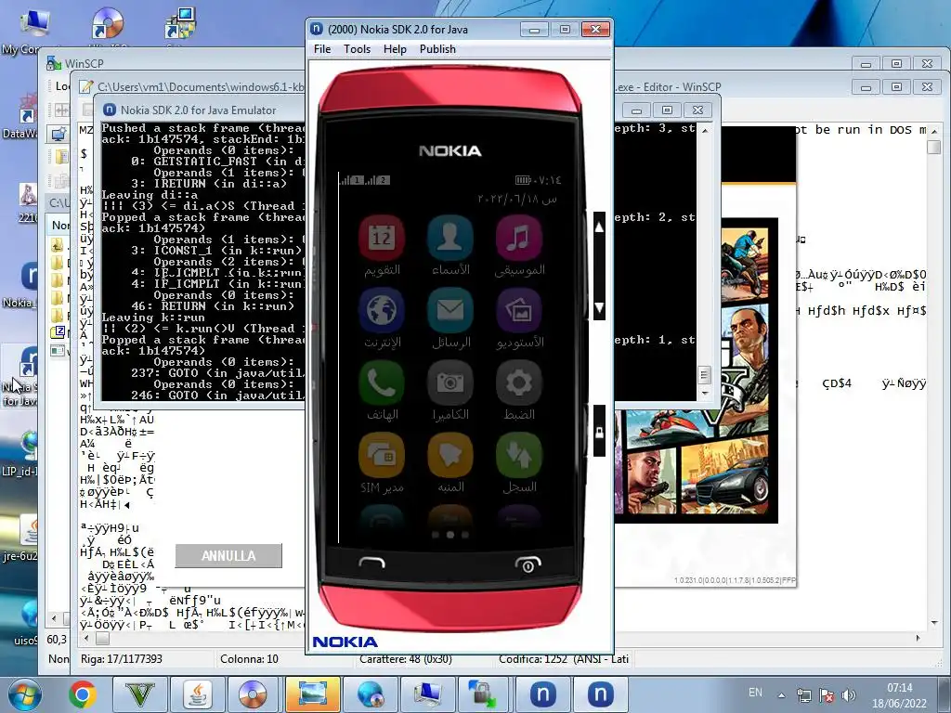The image size is (951, 713).
Task: Click the first Nokia SDK taskbar item
Action: click(x=542, y=694)
